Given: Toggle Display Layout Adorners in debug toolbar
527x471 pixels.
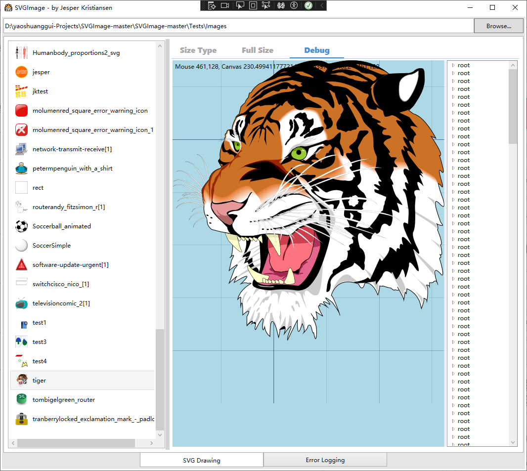Looking at the screenshot, I should [253, 5].
